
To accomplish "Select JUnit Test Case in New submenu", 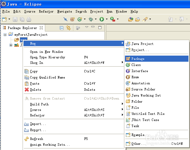I will pyautogui.click(x=157, y=120).
